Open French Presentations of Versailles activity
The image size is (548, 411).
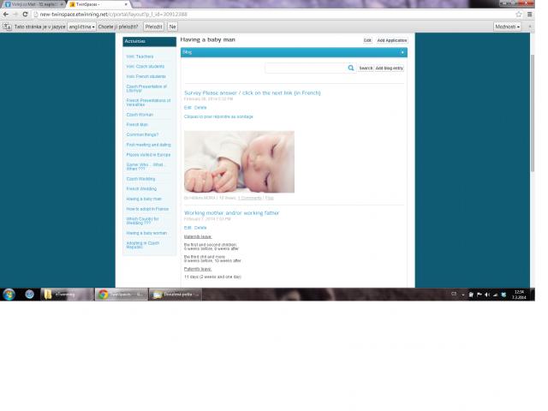pos(148,103)
